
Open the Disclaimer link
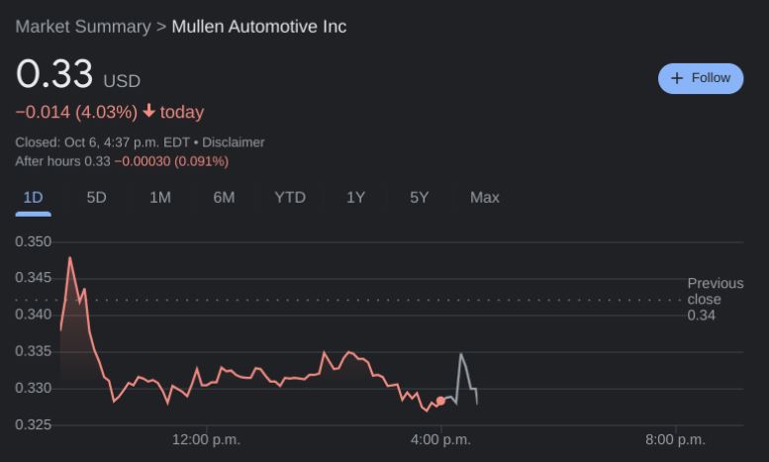[x=234, y=142]
